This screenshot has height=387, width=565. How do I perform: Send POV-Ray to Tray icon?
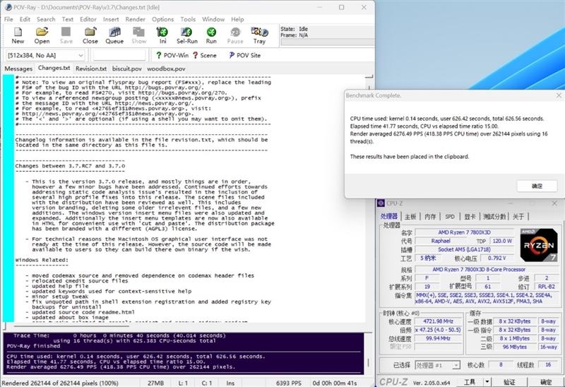(x=259, y=35)
